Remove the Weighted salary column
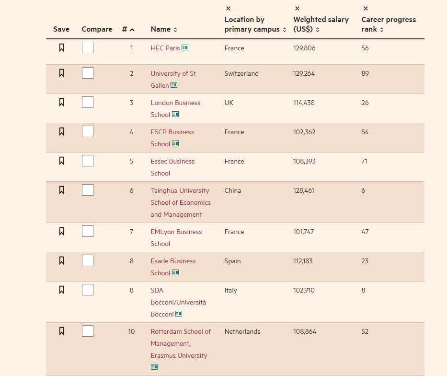The height and width of the screenshot is (376, 447). click(297, 9)
